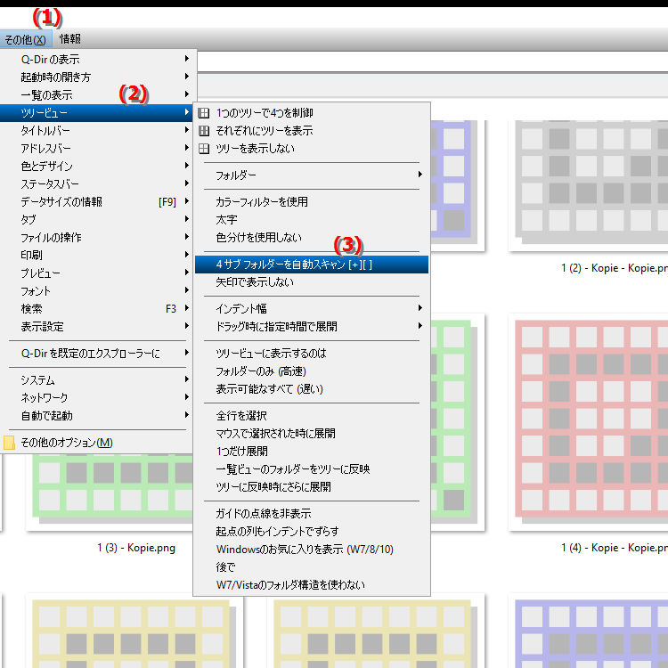Toggle 色分けを使用しない

312,238
